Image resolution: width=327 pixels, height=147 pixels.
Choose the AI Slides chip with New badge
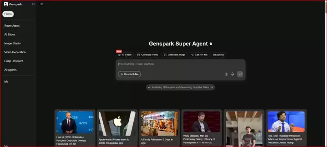125,55
